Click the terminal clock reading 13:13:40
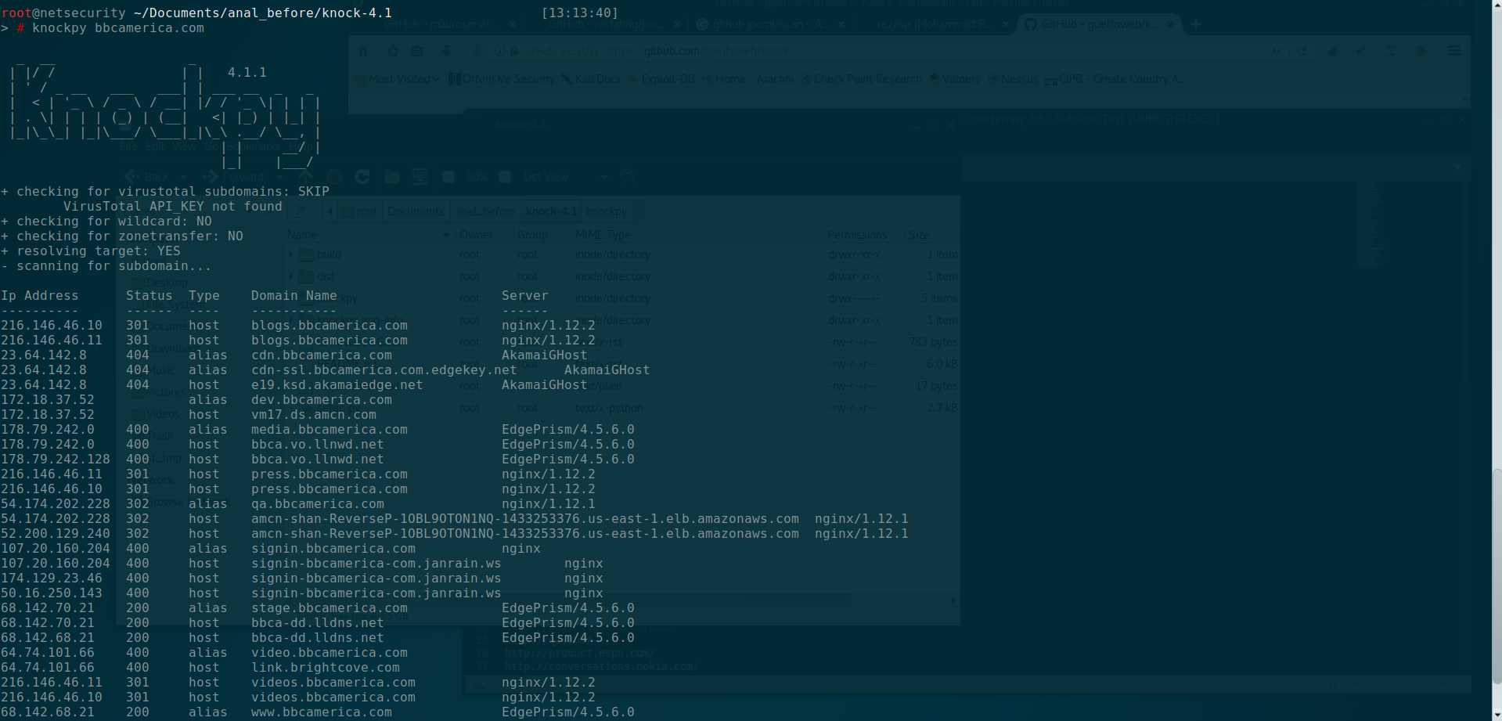This screenshot has width=1502, height=721. coord(579,13)
